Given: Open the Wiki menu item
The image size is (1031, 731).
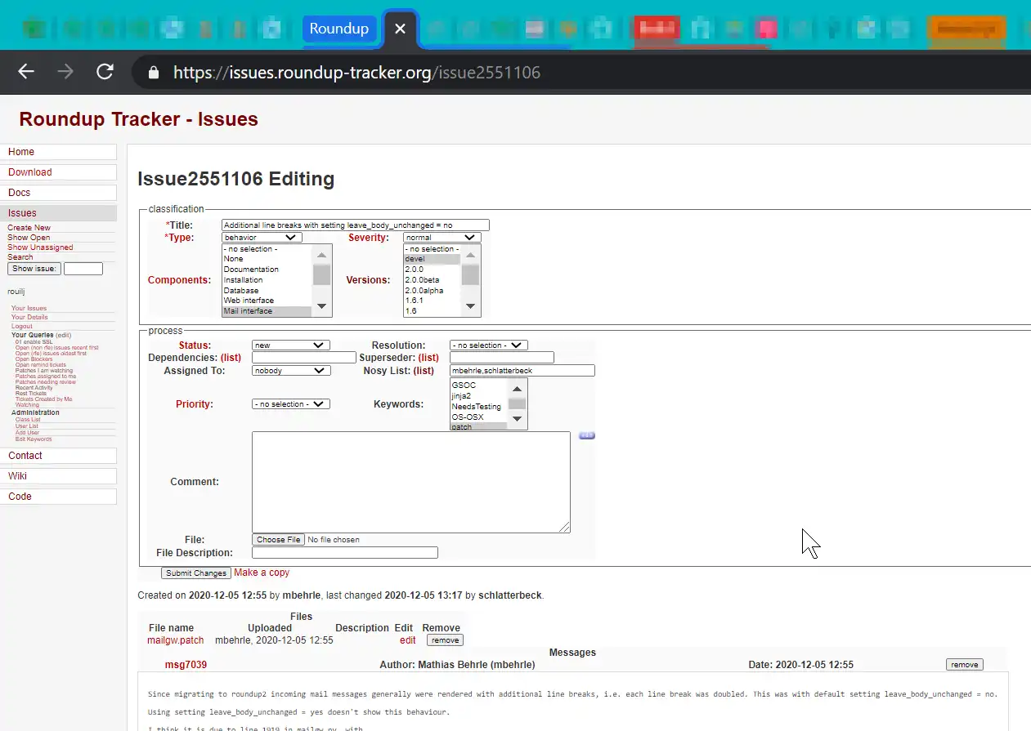Looking at the screenshot, I should click(58, 476).
